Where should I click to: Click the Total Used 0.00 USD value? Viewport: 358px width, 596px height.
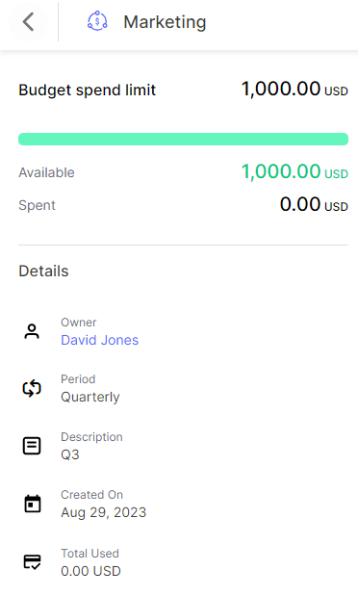click(90, 571)
